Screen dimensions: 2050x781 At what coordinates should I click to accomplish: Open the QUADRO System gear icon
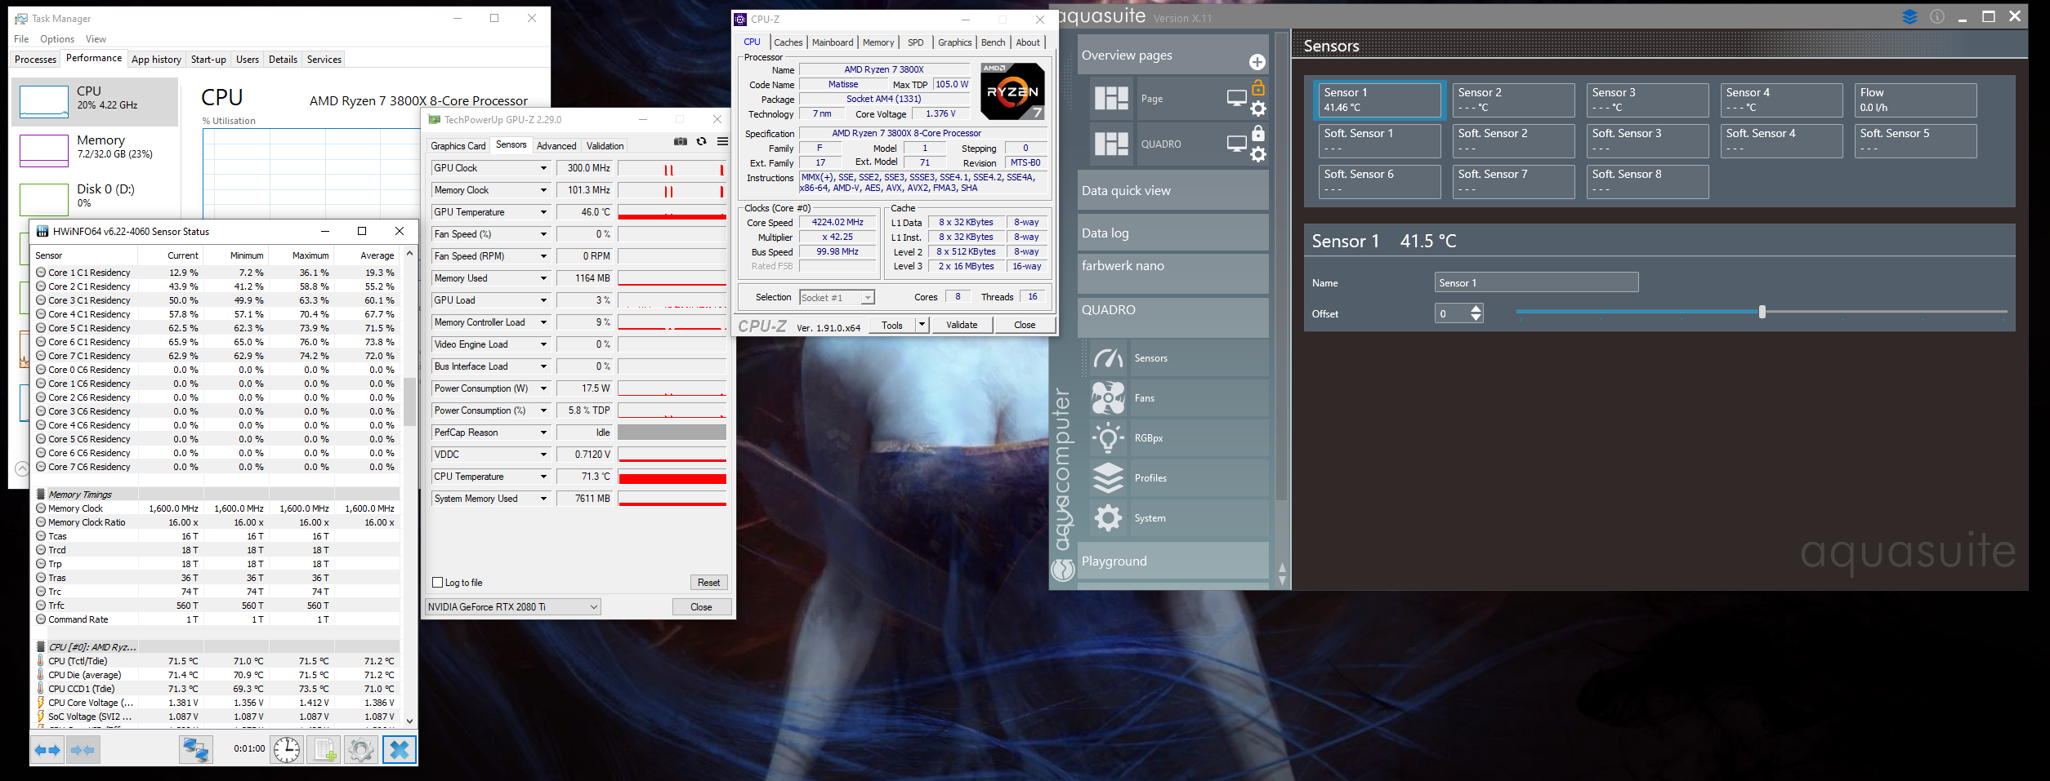click(1109, 517)
